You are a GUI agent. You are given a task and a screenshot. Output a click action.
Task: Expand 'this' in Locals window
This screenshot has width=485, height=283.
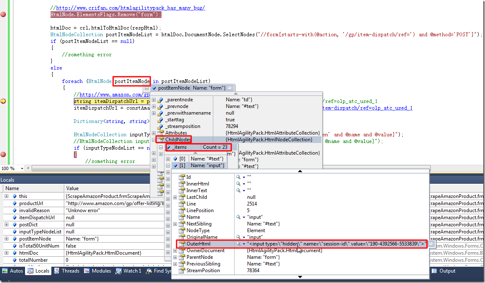(x=7, y=196)
